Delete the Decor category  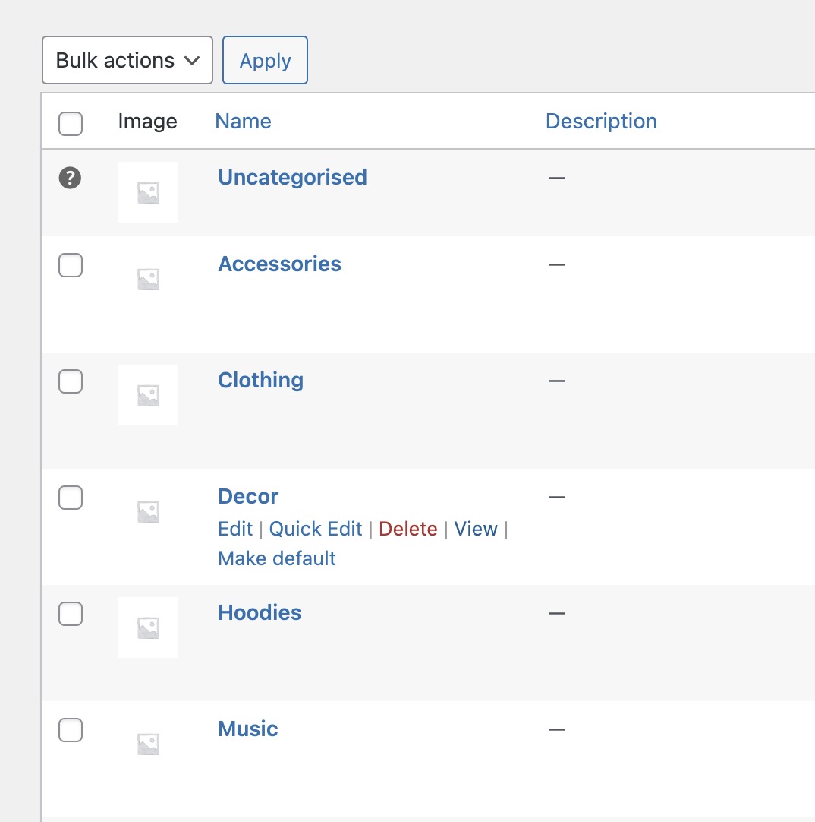tap(407, 530)
